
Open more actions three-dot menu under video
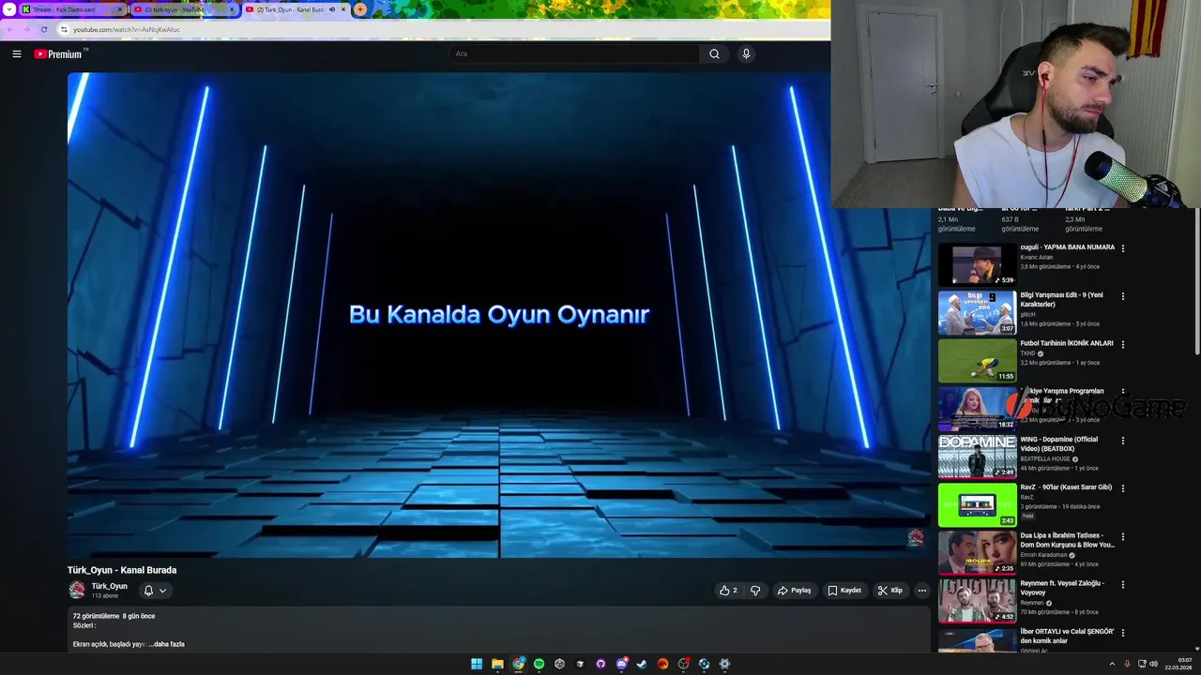(x=922, y=591)
